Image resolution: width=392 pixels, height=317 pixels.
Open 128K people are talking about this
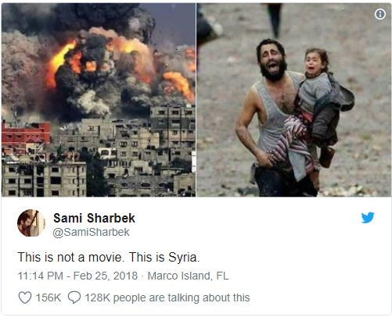coord(167,297)
